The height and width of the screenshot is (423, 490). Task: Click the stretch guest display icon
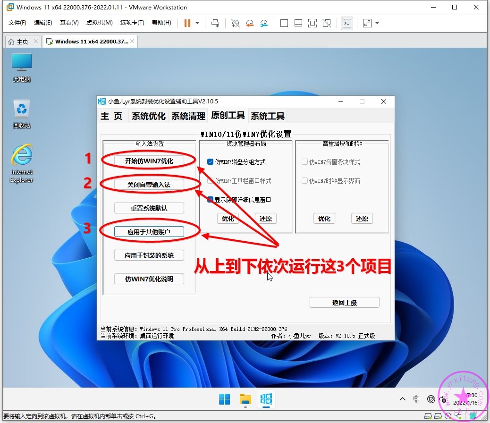pos(367,23)
